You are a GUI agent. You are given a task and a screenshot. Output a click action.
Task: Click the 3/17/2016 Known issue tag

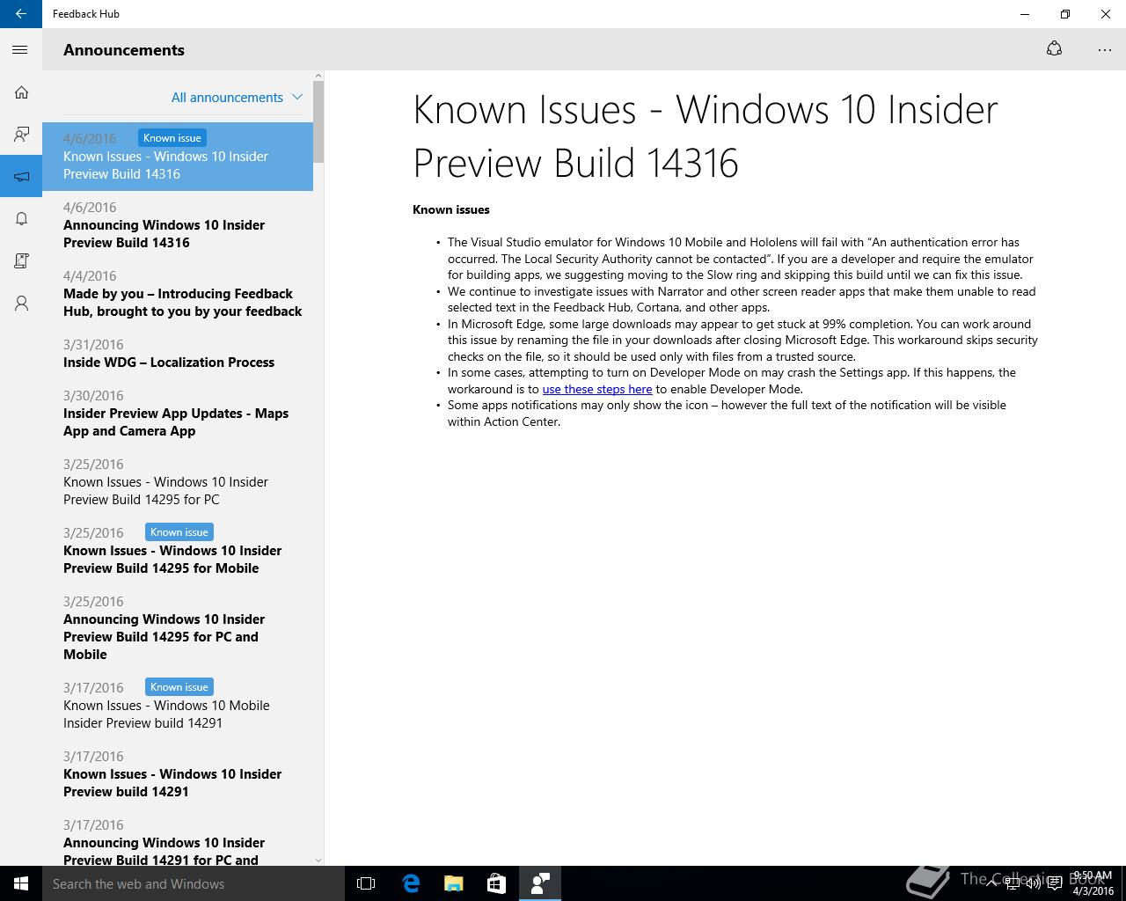[179, 687]
